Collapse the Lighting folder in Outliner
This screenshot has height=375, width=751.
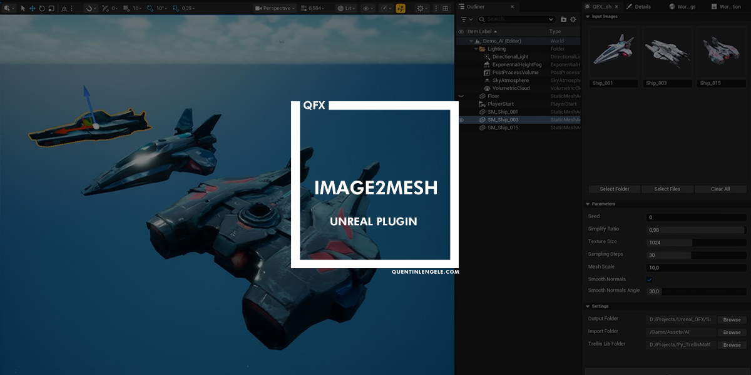pyautogui.click(x=476, y=49)
